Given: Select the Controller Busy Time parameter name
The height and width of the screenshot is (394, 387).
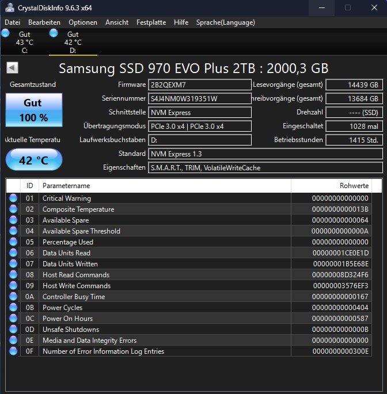Looking at the screenshot, I should (74, 297).
